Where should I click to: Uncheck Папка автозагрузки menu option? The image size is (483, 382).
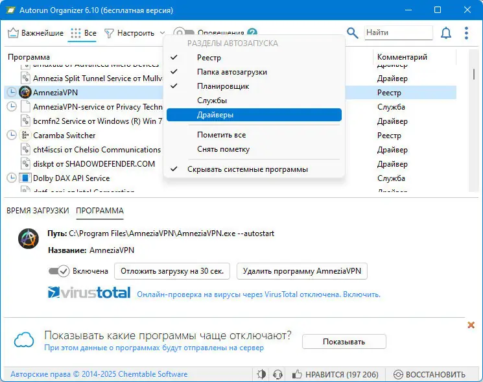click(254, 72)
